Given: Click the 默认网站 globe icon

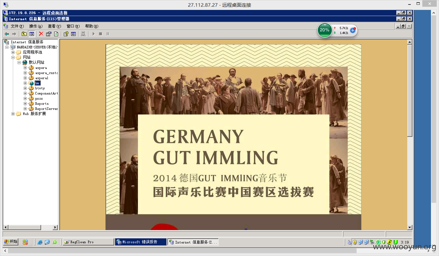Looking at the screenshot, I should 25,62.
